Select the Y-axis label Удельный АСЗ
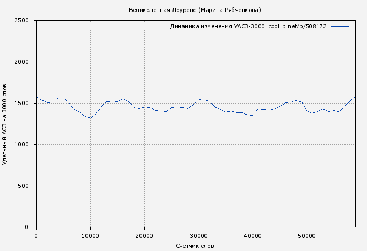The width and height of the screenshot is (367, 251). pyautogui.click(x=5, y=124)
